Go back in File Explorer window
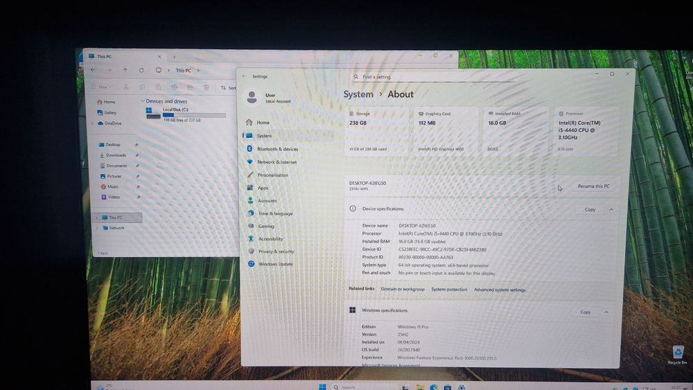Screen dimensions: 693x390 (x=93, y=70)
